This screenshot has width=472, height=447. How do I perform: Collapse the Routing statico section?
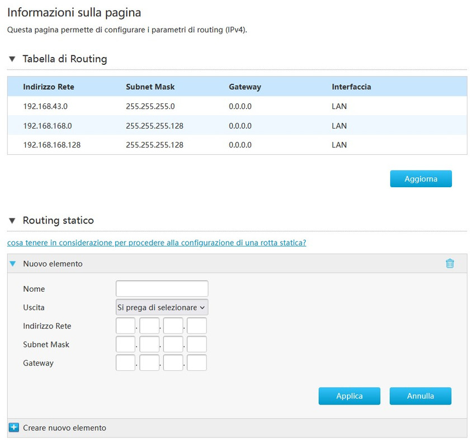point(12,221)
